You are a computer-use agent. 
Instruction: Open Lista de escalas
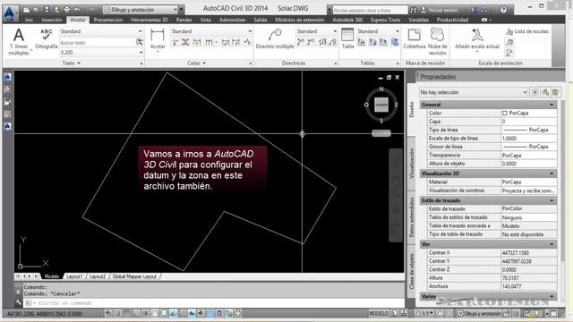pos(527,32)
